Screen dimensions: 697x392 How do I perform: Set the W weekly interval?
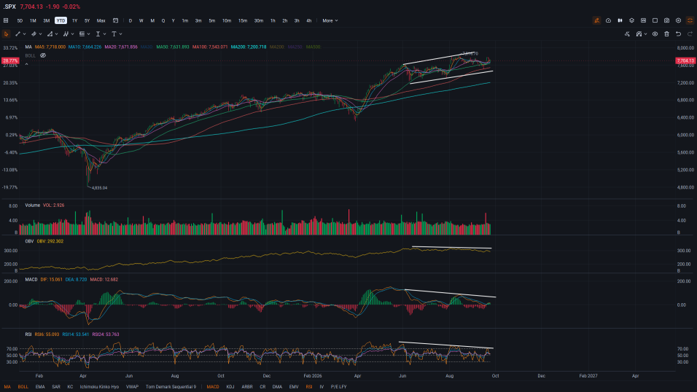(141, 20)
